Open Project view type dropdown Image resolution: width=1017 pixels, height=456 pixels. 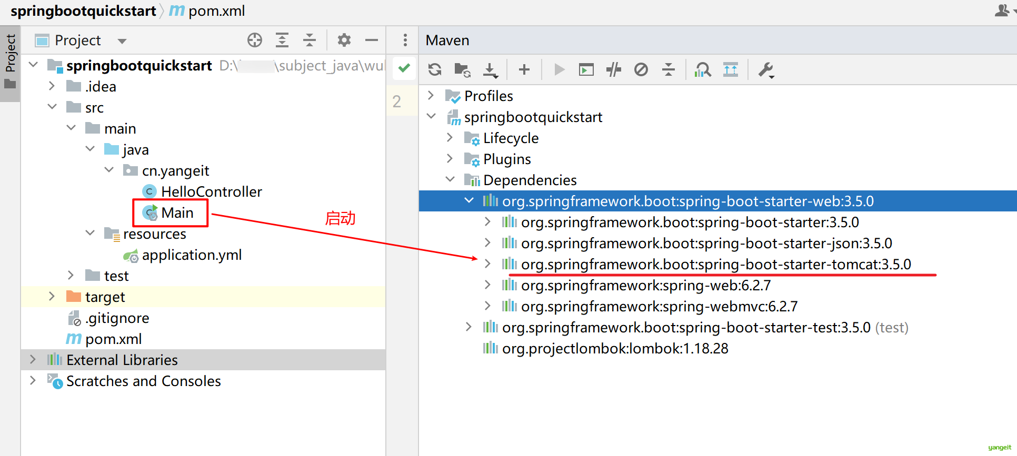click(x=122, y=41)
